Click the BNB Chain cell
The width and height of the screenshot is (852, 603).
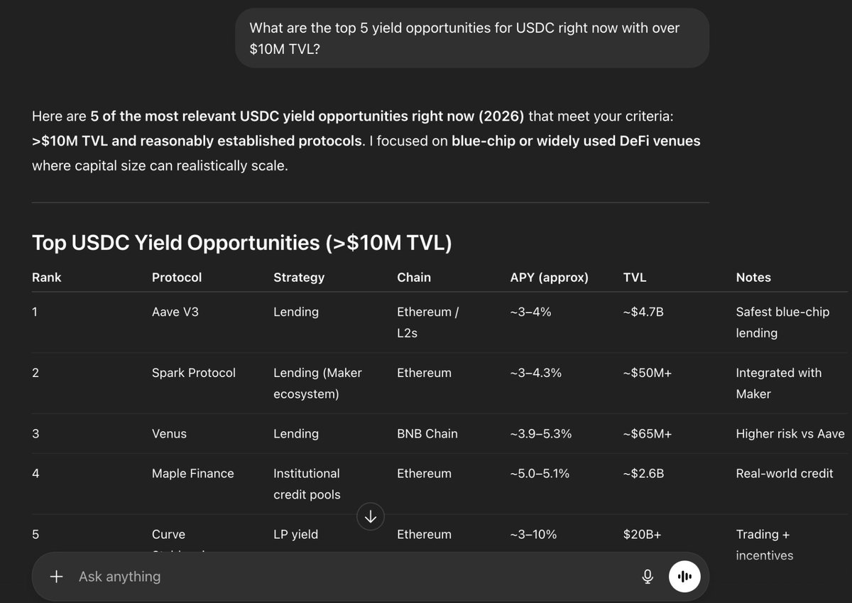(x=427, y=434)
